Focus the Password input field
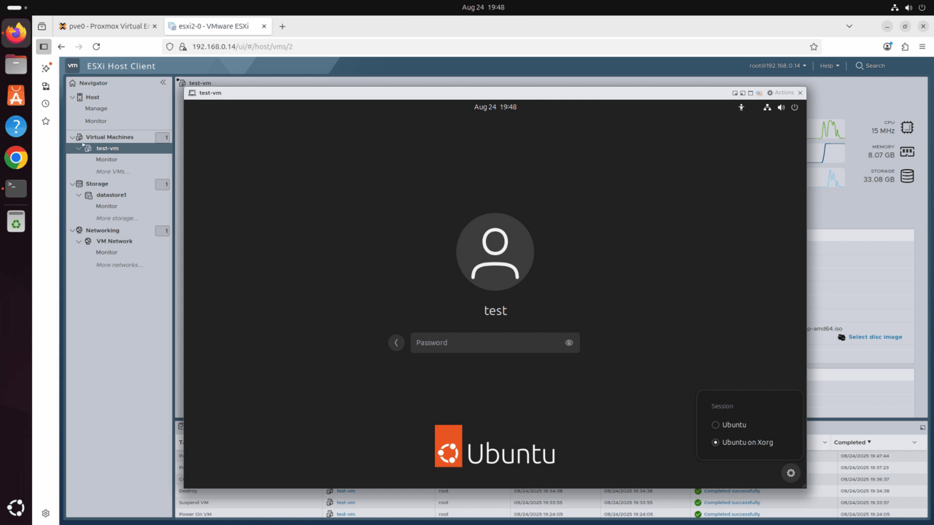This screenshot has height=525, width=934. (495, 343)
